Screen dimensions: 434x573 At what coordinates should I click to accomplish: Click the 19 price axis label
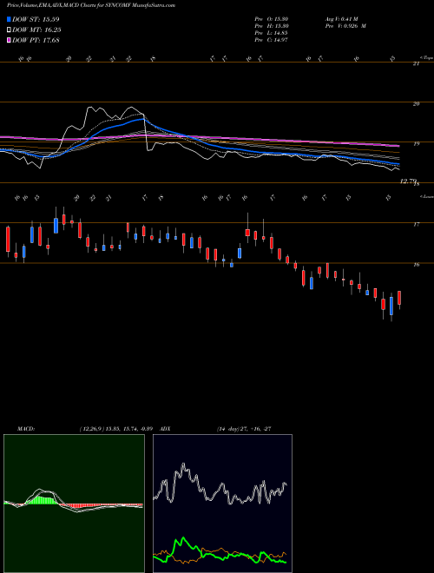(x=416, y=143)
